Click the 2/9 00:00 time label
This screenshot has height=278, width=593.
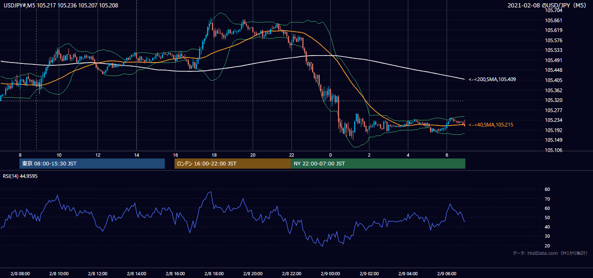click(x=330, y=273)
